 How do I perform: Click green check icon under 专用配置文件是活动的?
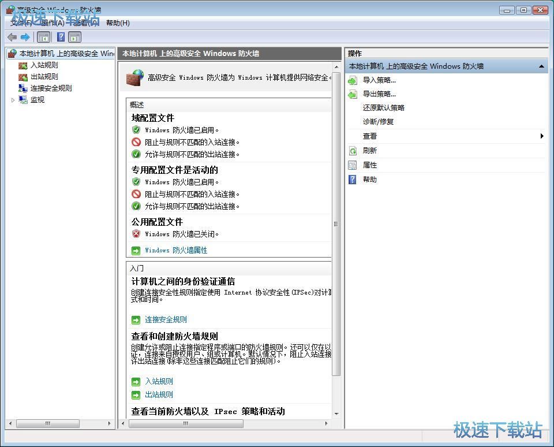[136, 206]
